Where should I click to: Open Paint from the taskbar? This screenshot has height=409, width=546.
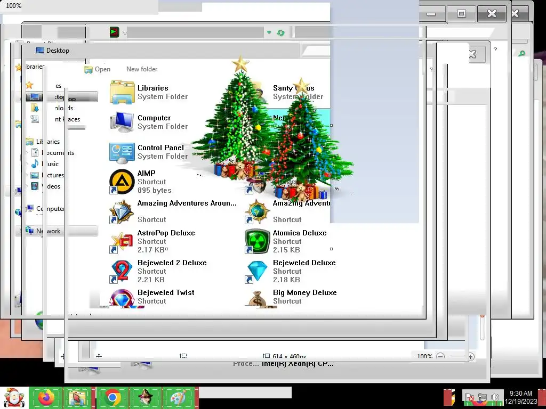178,397
